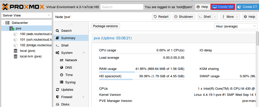This screenshot has width=259, height=107.
Task: Click the RAM usage progress bar
Action: [142, 72]
